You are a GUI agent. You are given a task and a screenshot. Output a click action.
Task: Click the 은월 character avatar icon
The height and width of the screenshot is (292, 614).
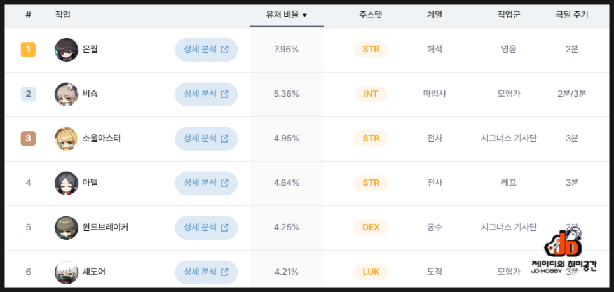pos(66,50)
